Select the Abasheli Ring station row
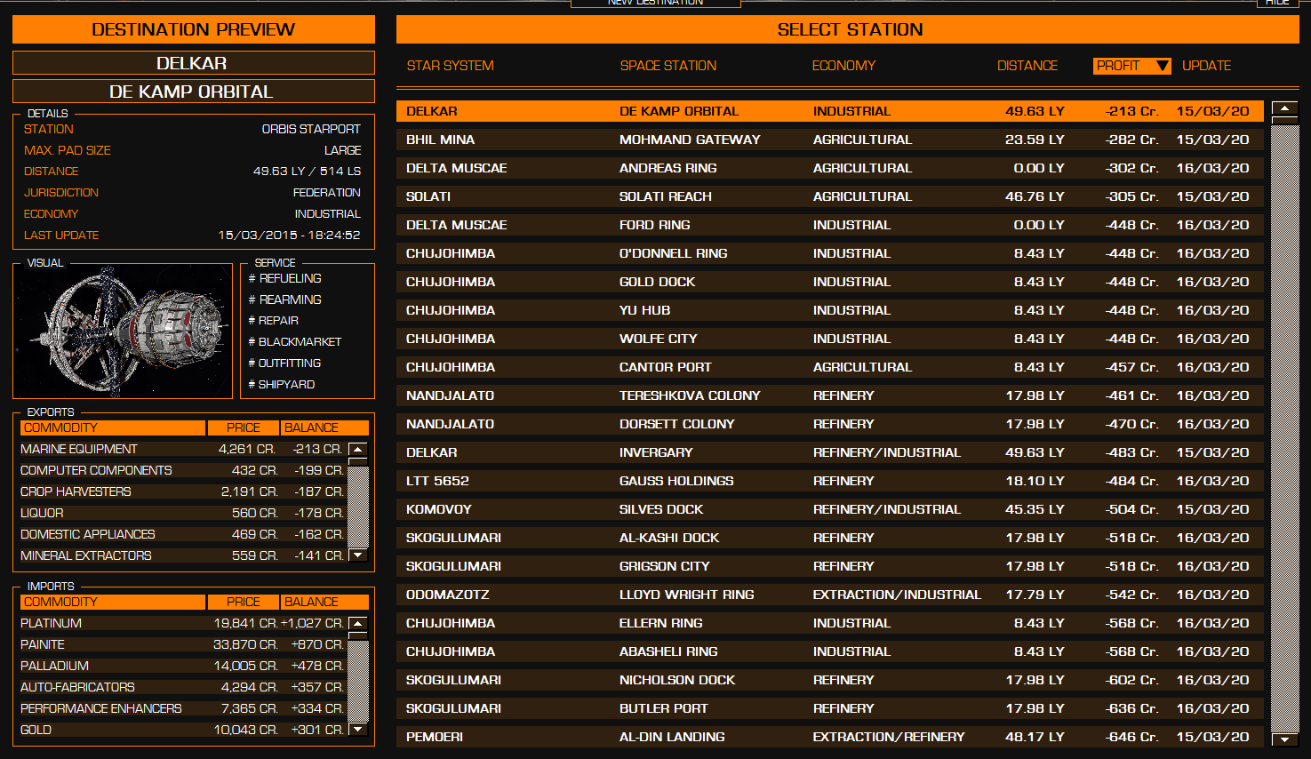1311x759 pixels. pyautogui.click(x=829, y=651)
